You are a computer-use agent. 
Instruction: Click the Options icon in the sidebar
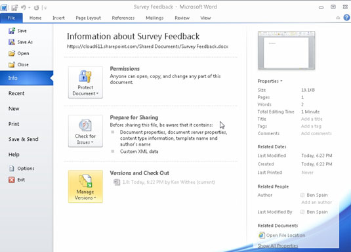tap(12, 169)
